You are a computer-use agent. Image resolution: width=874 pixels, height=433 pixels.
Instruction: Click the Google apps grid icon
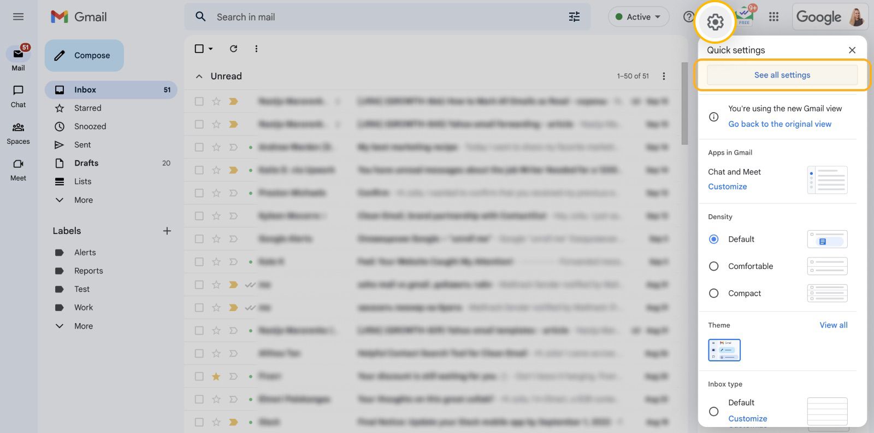click(773, 17)
